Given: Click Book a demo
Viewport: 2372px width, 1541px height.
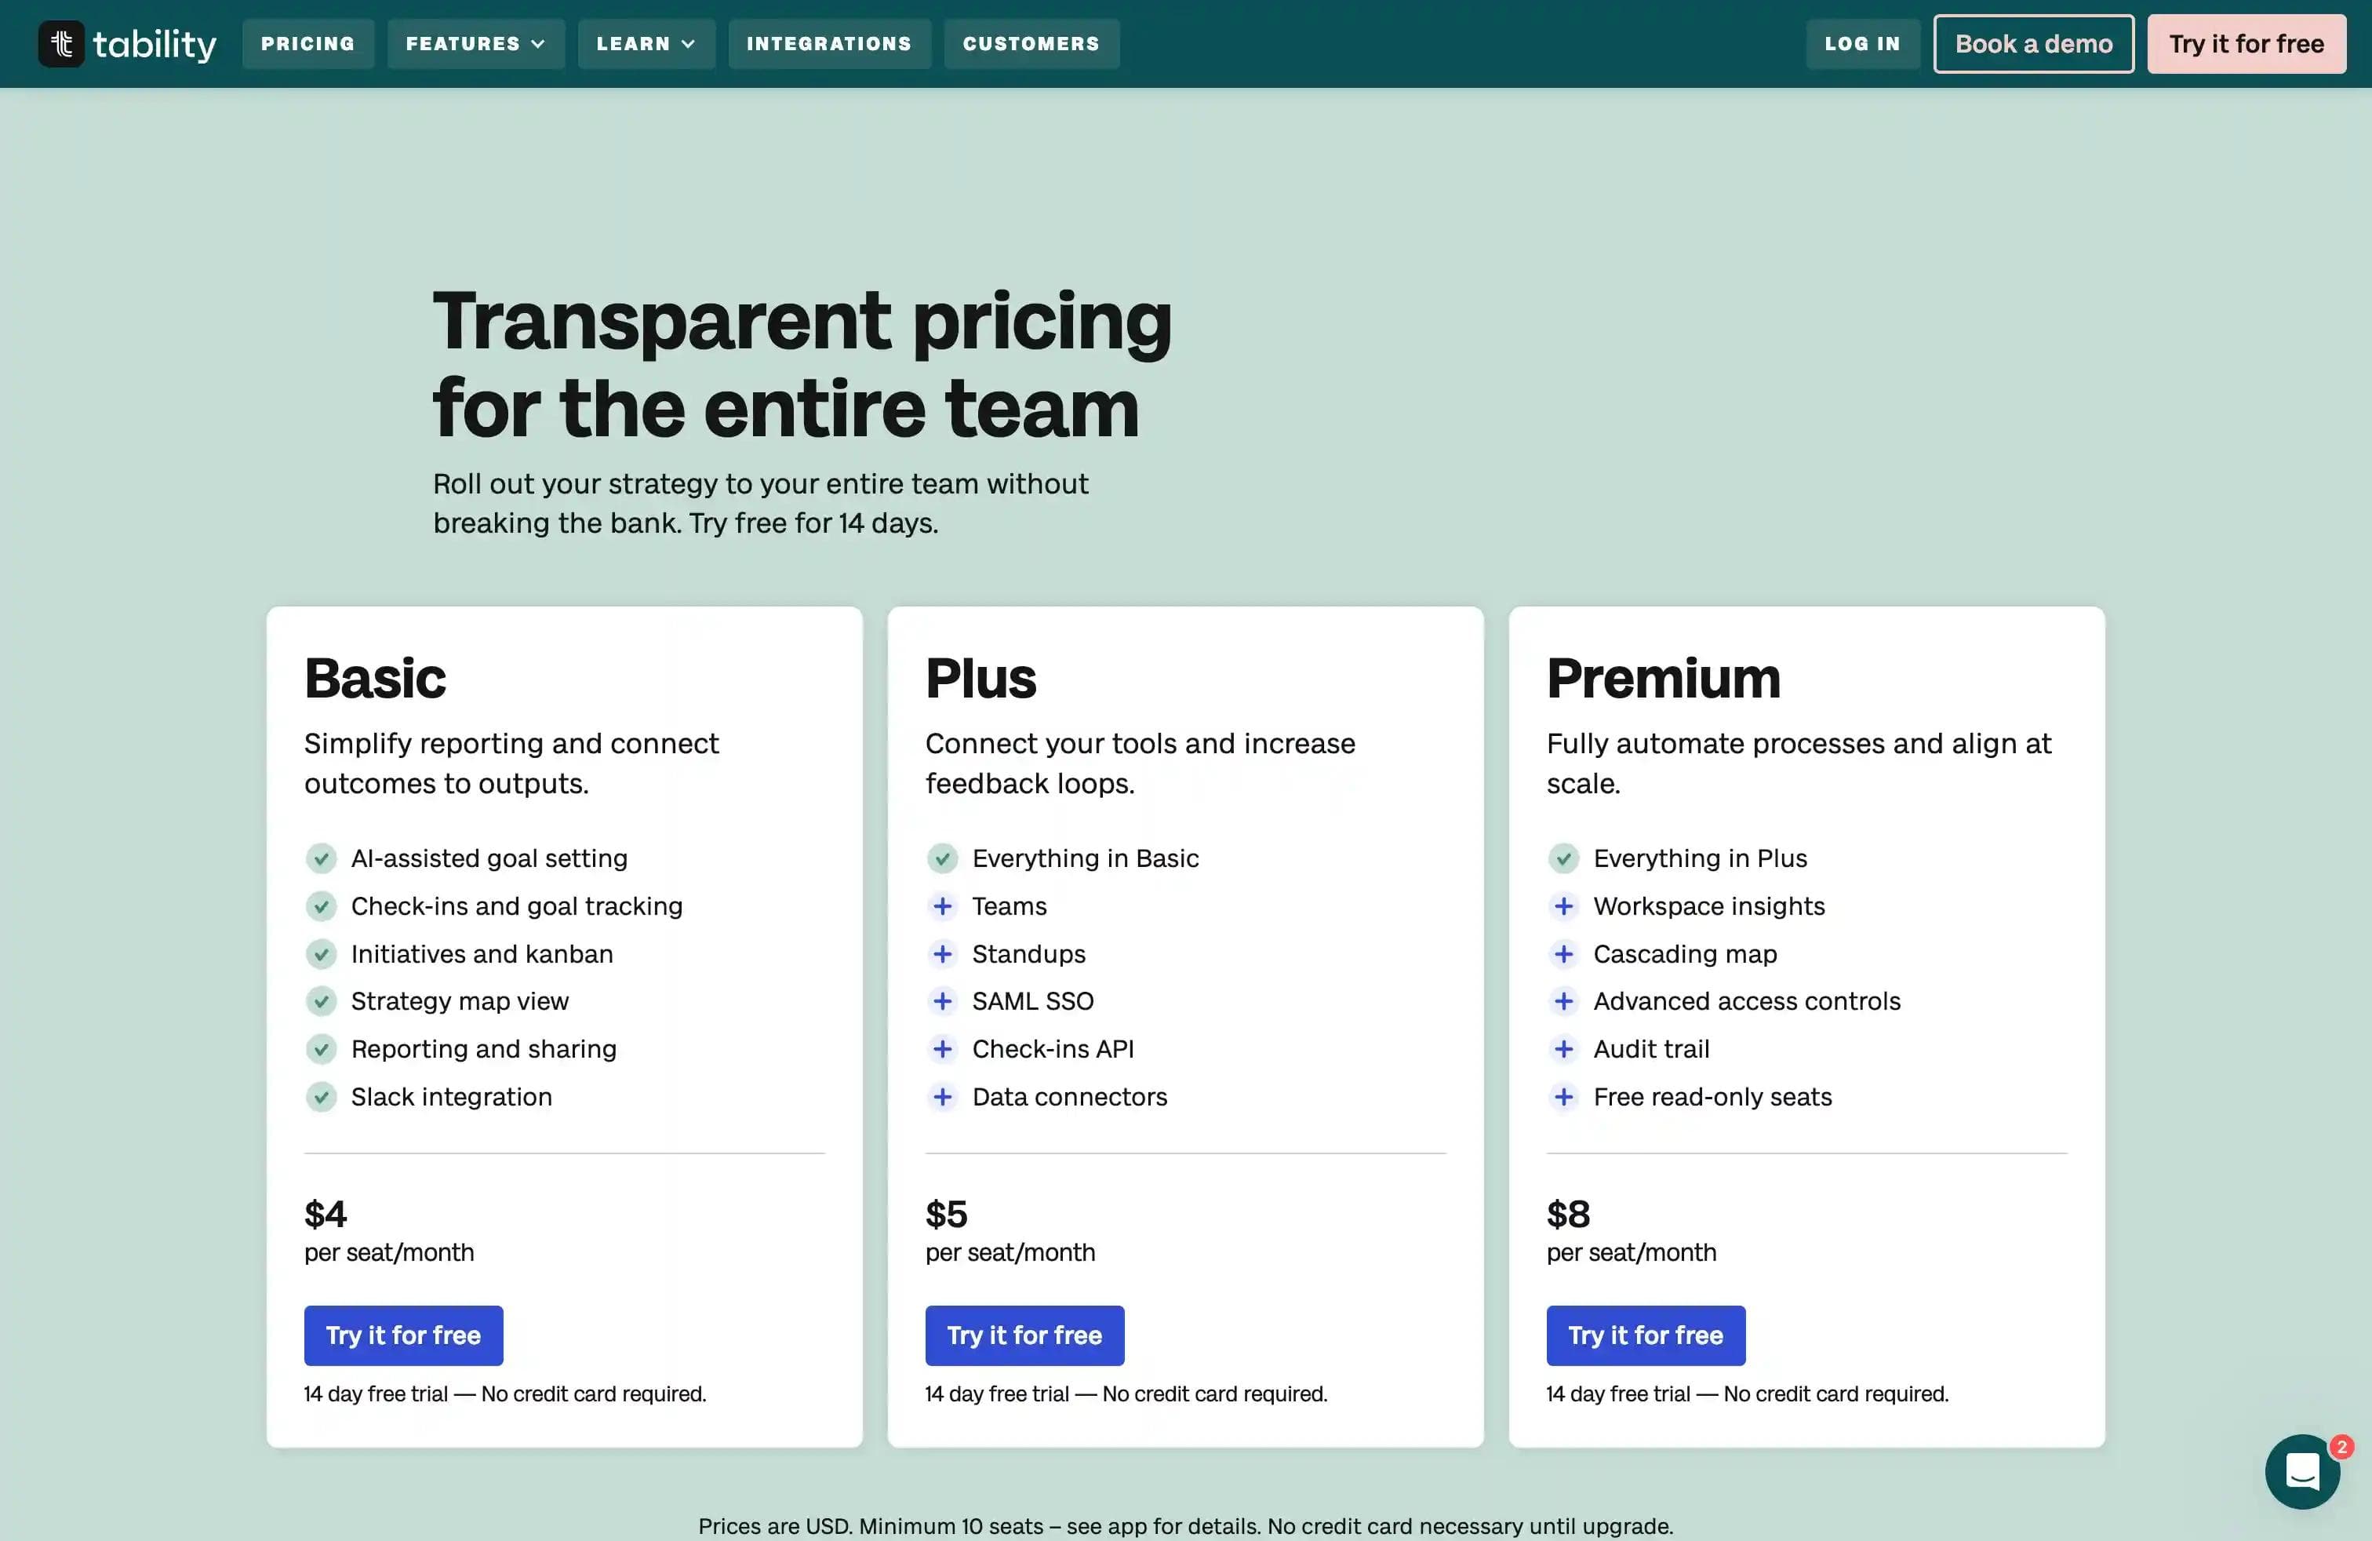Looking at the screenshot, I should point(2033,44).
